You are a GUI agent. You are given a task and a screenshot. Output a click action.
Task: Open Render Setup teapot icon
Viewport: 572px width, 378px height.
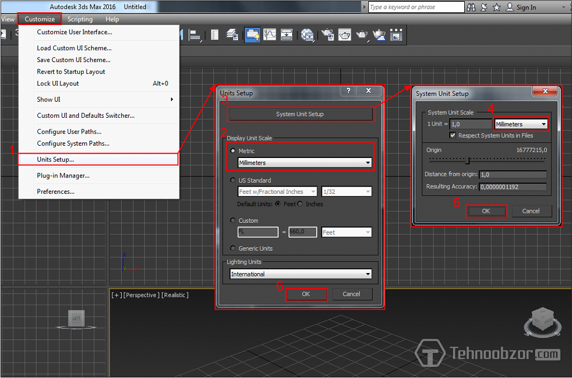tap(327, 35)
